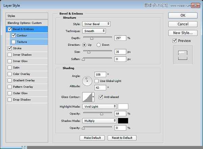Image resolution: width=203 pixels, height=149 pixels.
Task: Click the highlight Opacity field showing 64
Action: pyautogui.click(x=120, y=114)
